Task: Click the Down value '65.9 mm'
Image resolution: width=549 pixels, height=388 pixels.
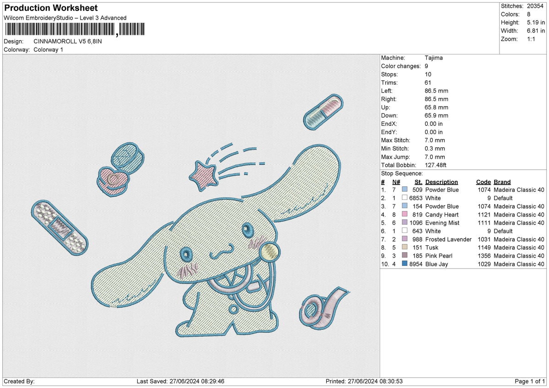Action: click(436, 115)
